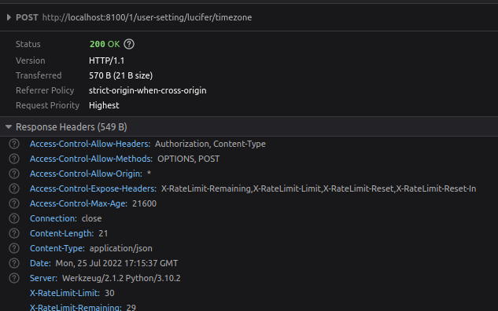Open help icon for Access-Control-Allow-Methods
Viewport: 498px width, 311px height.
(14, 159)
